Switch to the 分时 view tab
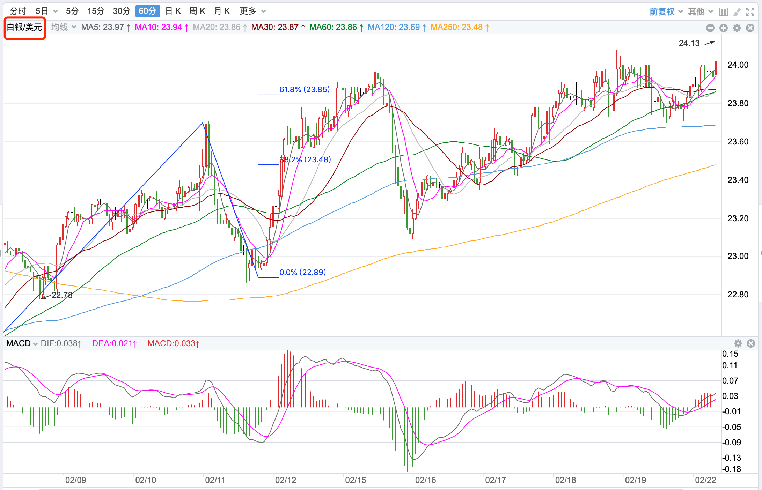The image size is (762, 490). point(18,11)
